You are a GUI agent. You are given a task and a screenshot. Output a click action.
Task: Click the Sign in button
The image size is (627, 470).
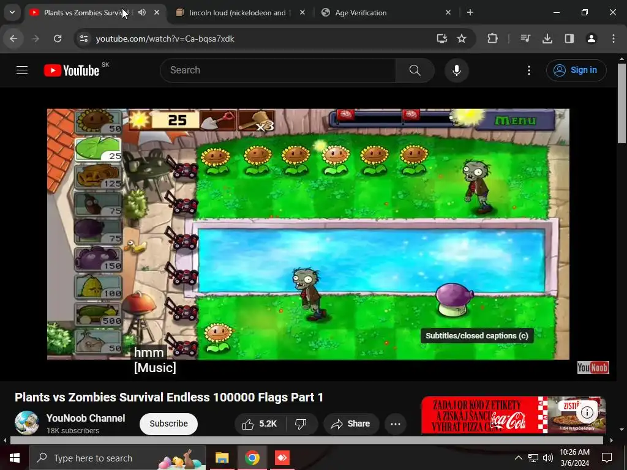(x=576, y=70)
